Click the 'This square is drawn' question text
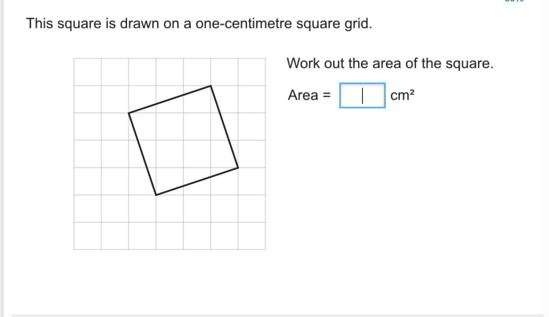 (199, 23)
